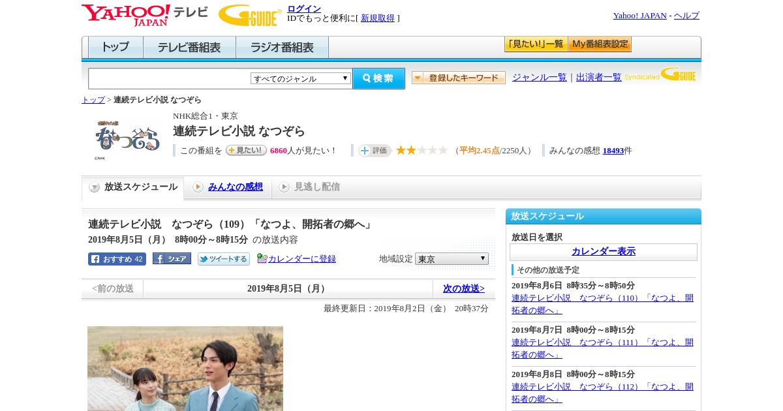This screenshot has height=411, width=783.
Task: Click the G-GUIDE logo in header
Action: (250, 15)
